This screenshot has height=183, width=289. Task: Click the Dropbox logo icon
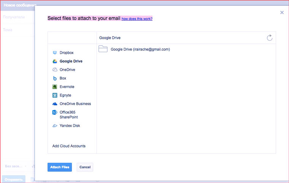55,53
